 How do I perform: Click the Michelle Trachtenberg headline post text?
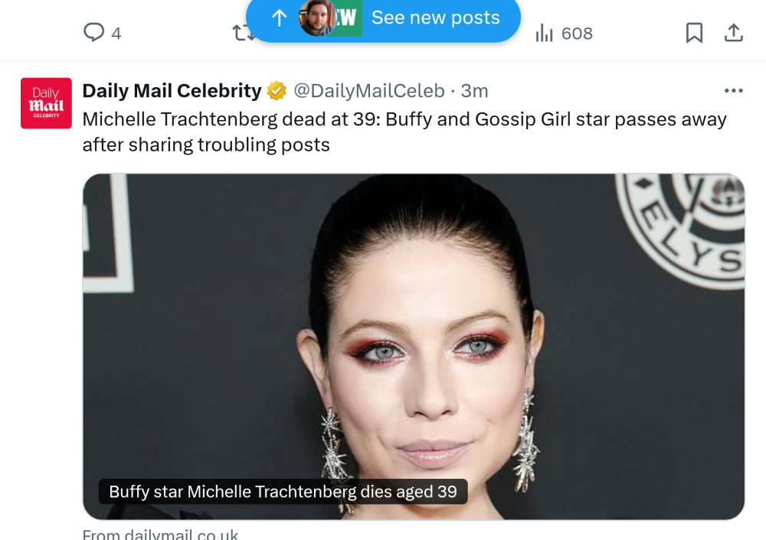click(x=404, y=132)
